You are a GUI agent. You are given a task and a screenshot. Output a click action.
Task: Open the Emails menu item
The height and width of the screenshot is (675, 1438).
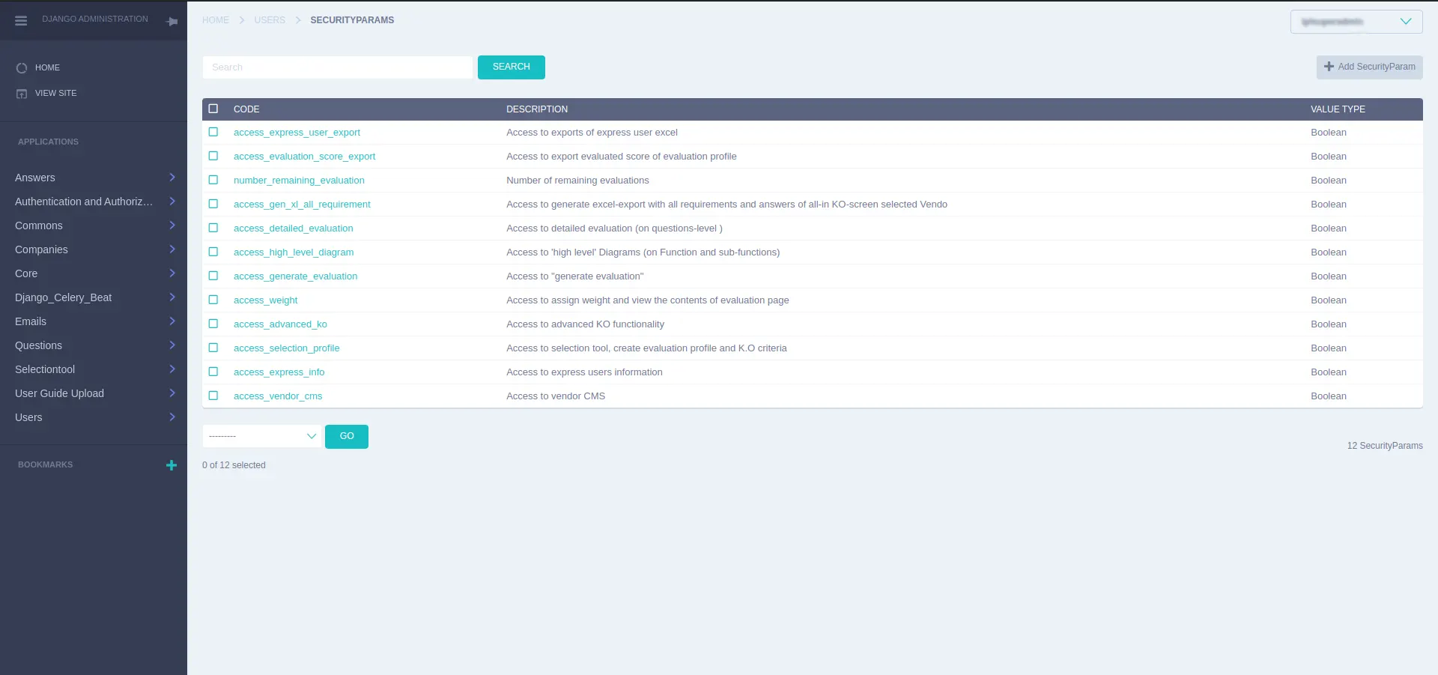click(x=31, y=321)
